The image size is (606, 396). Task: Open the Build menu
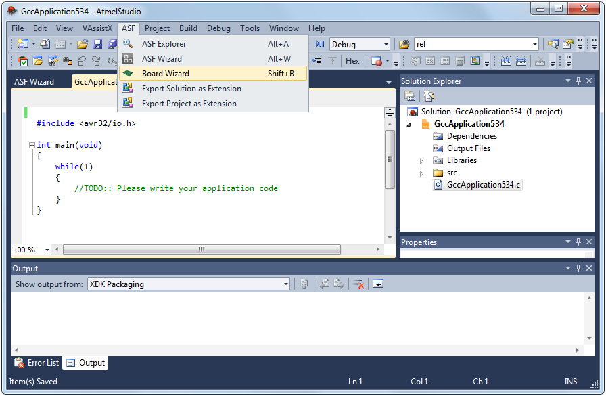pos(188,28)
